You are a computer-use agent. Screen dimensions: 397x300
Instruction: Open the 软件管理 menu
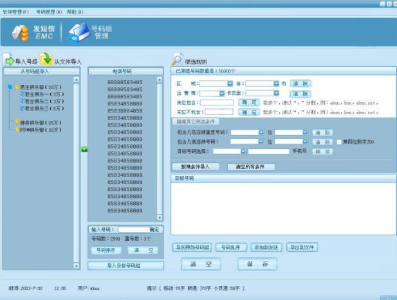pyautogui.click(x=15, y=12)
